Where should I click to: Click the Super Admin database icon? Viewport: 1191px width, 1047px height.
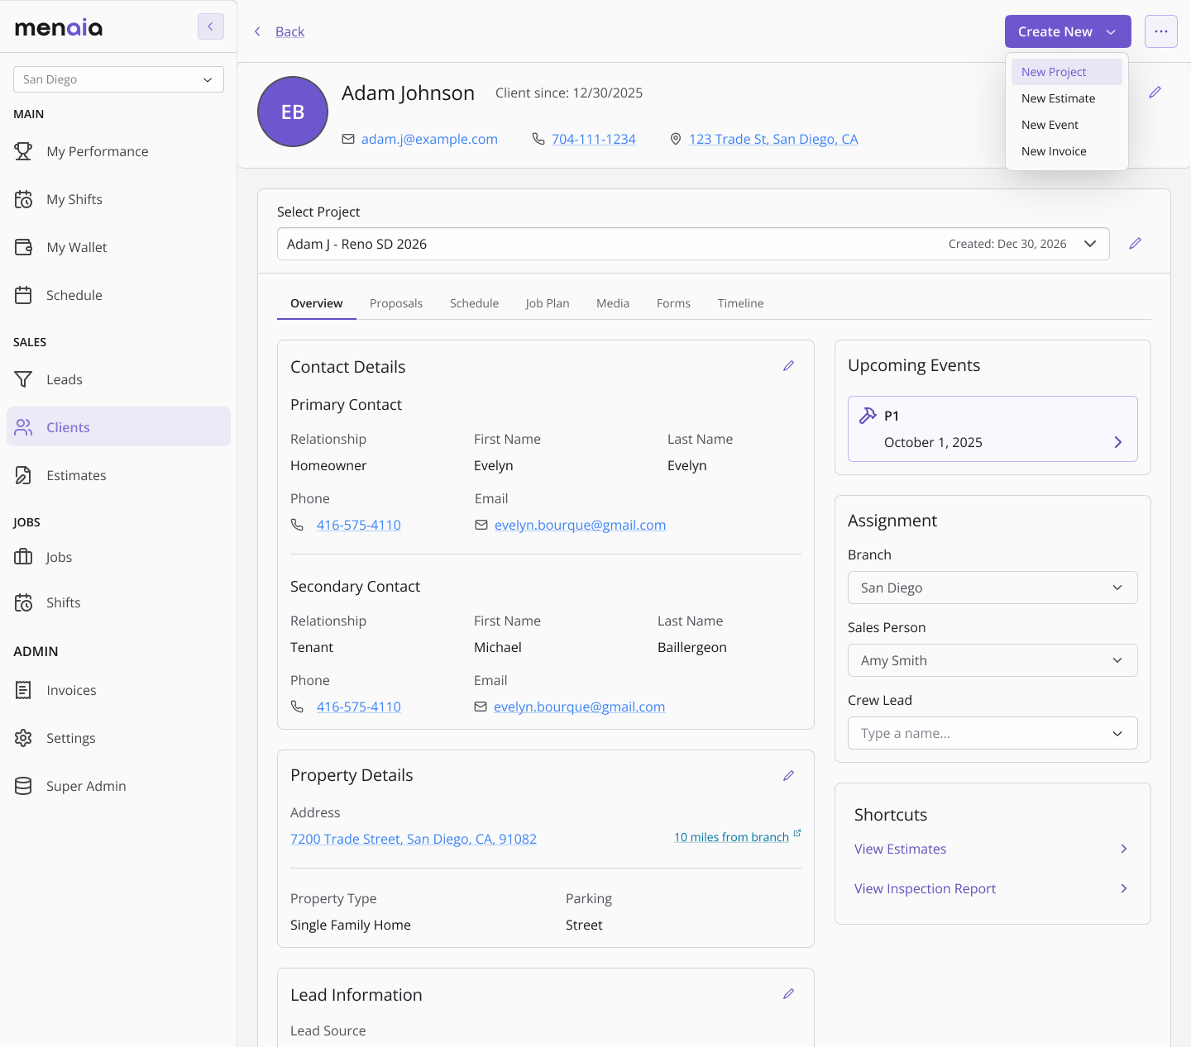pyautogui.click(x=23, y=786)
